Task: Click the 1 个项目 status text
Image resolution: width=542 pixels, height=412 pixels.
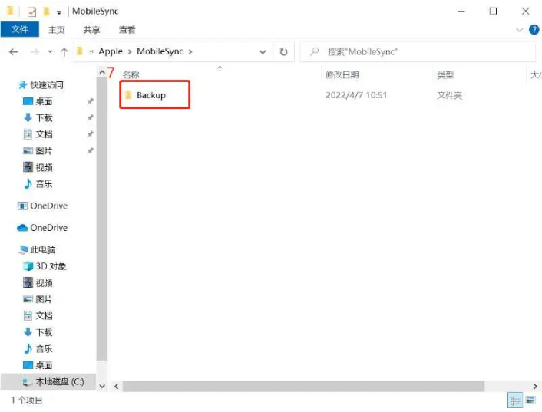Action: 27,400
